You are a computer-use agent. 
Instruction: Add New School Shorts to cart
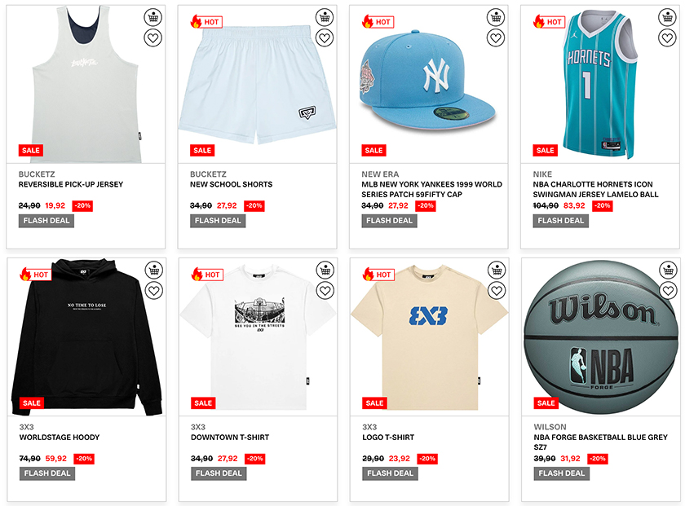pyautogui.click(x=325, y=18)
